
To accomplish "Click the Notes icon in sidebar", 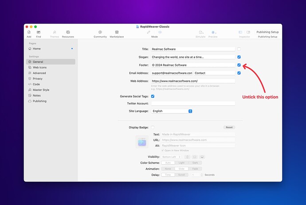I will (30, 95).
